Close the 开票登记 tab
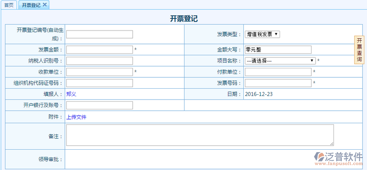 pyautogui.click(x=45, y=4)
